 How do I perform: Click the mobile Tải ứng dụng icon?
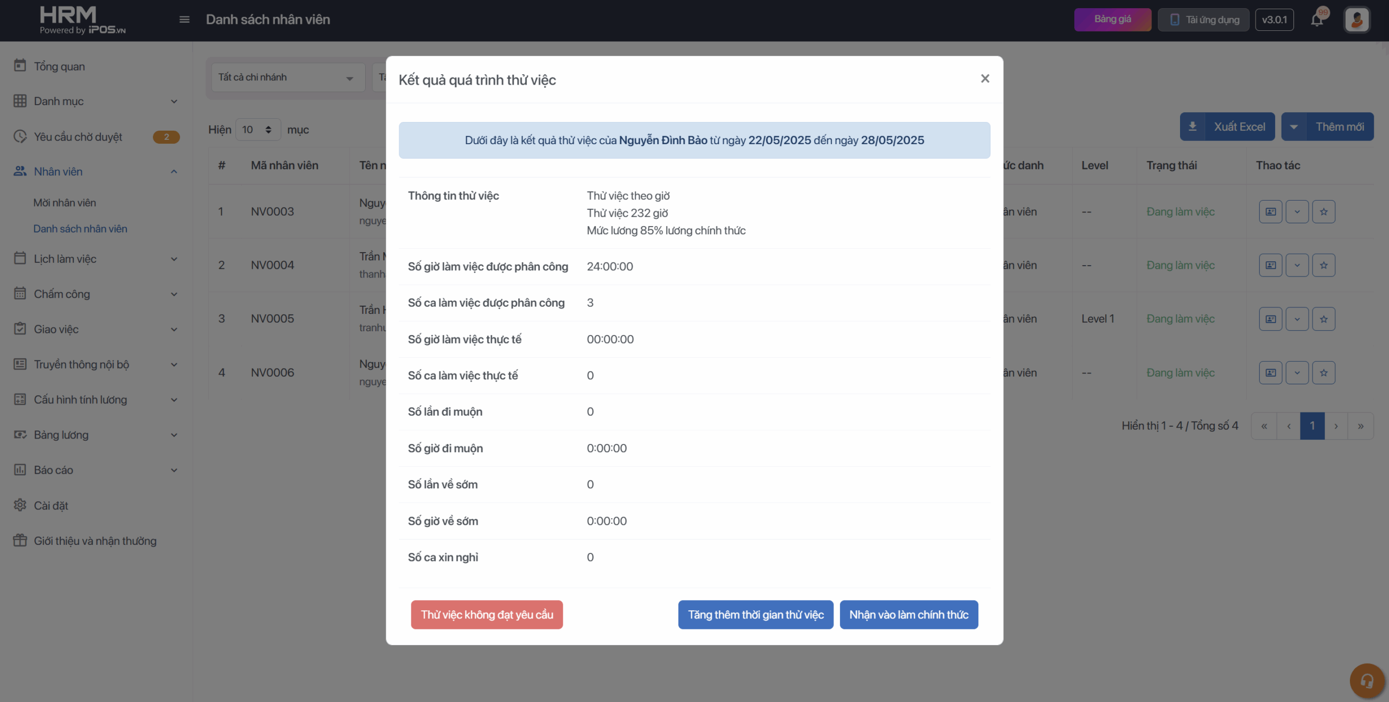pyautogui.click(x=1175, y=20)
